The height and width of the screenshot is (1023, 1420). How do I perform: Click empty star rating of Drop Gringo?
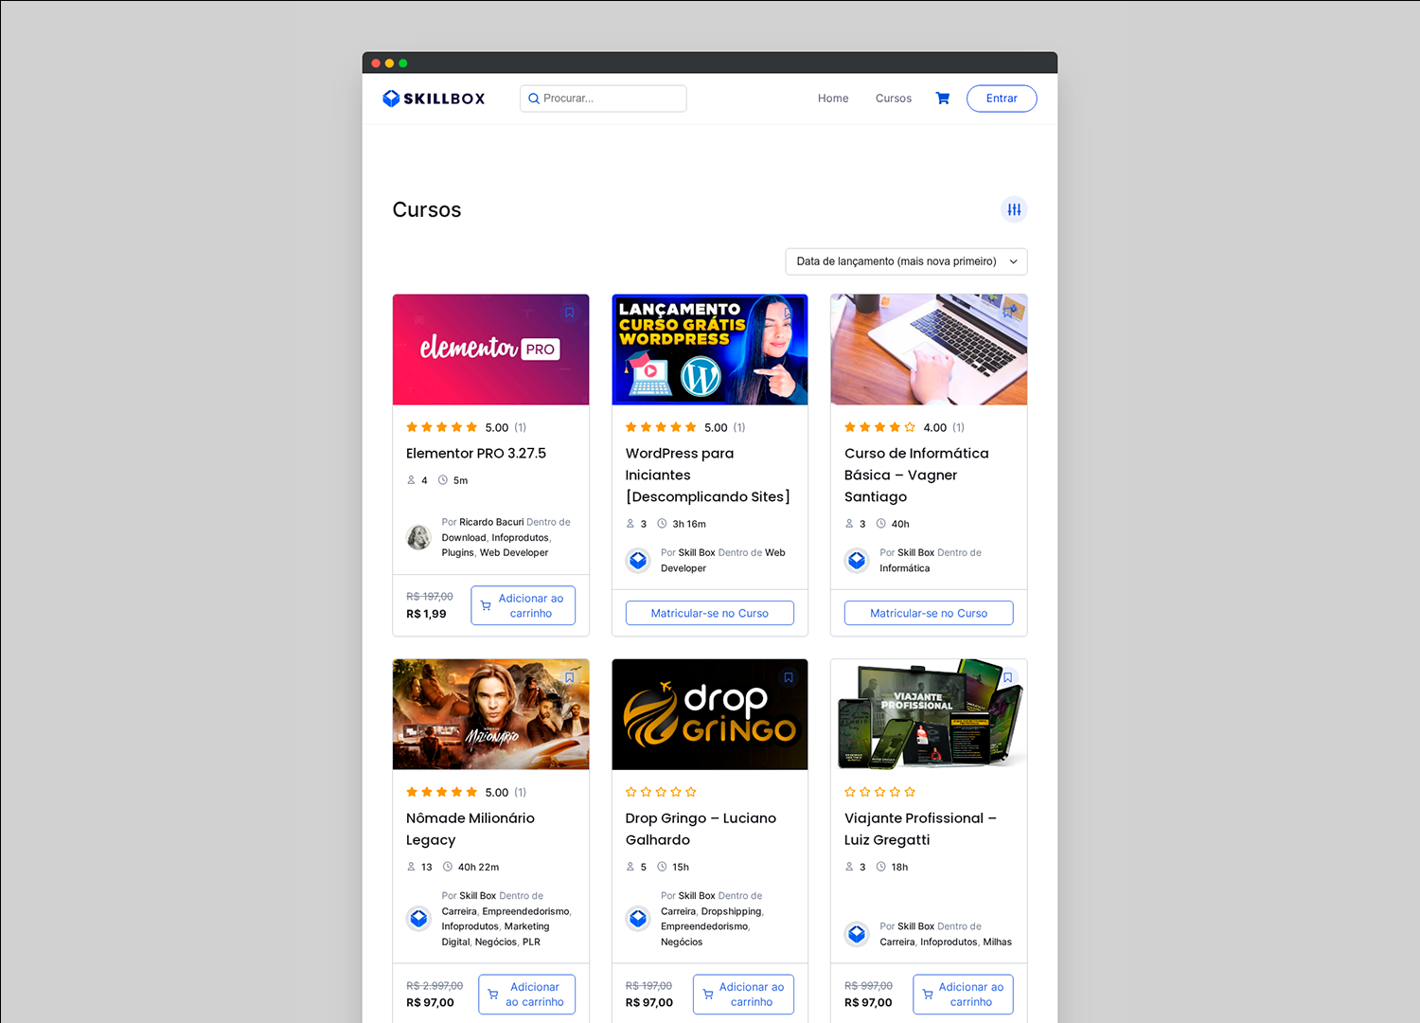point(661,792)
